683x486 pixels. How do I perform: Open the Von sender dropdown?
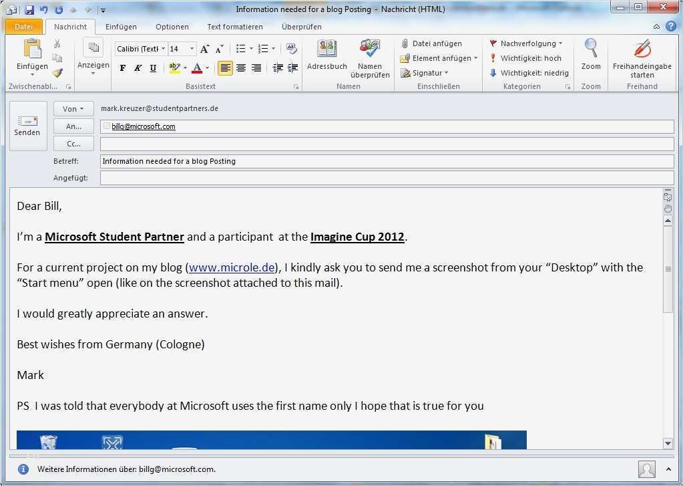(73, 109)
